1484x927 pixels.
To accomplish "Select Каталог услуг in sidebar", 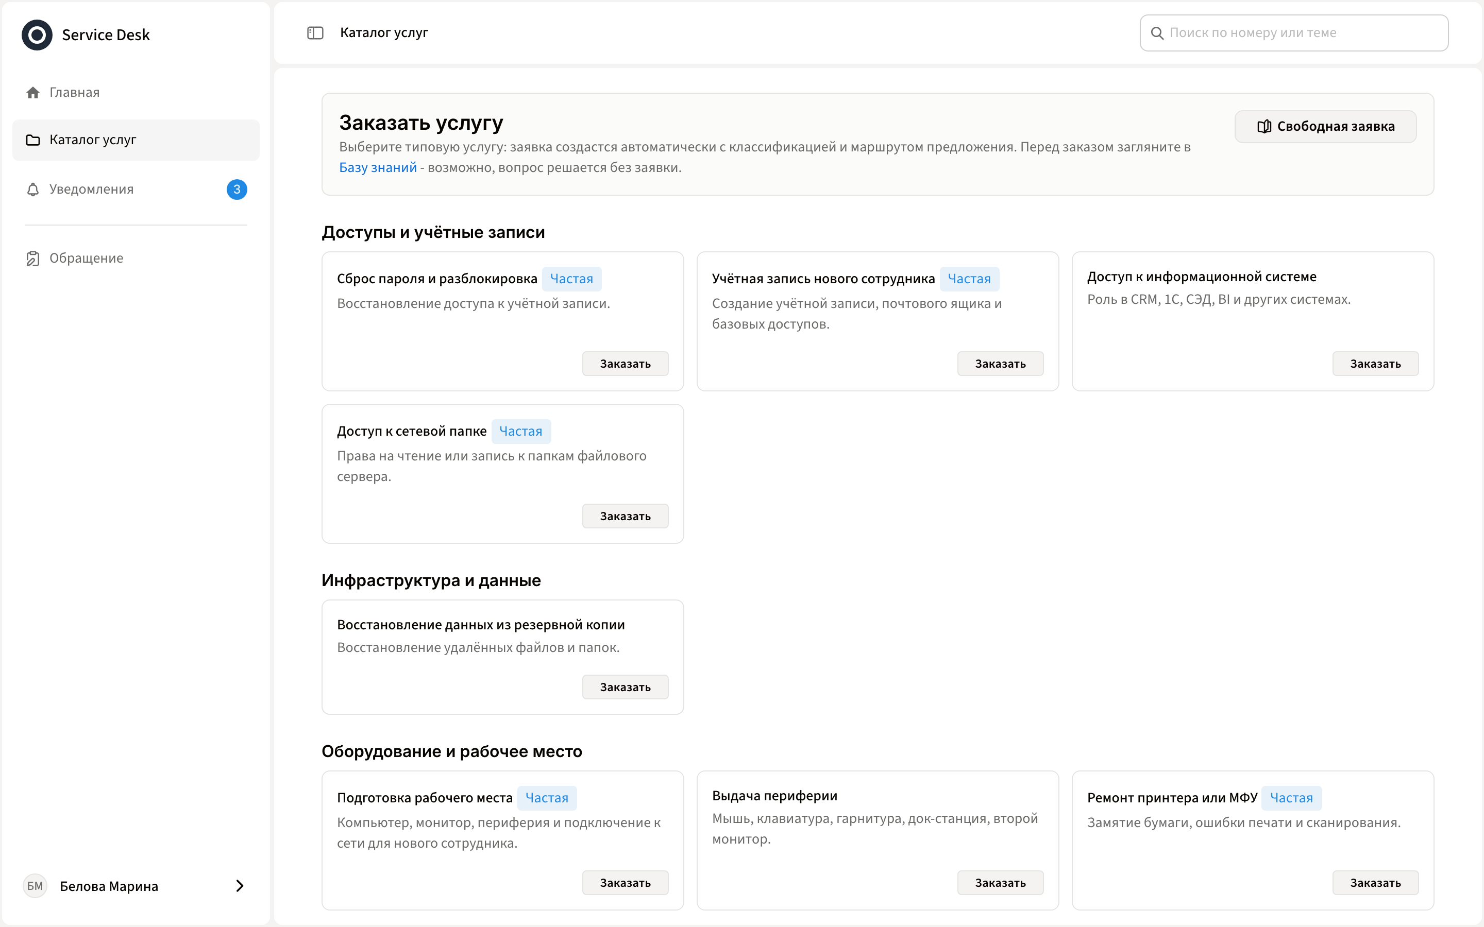I will tap(136, 140).
